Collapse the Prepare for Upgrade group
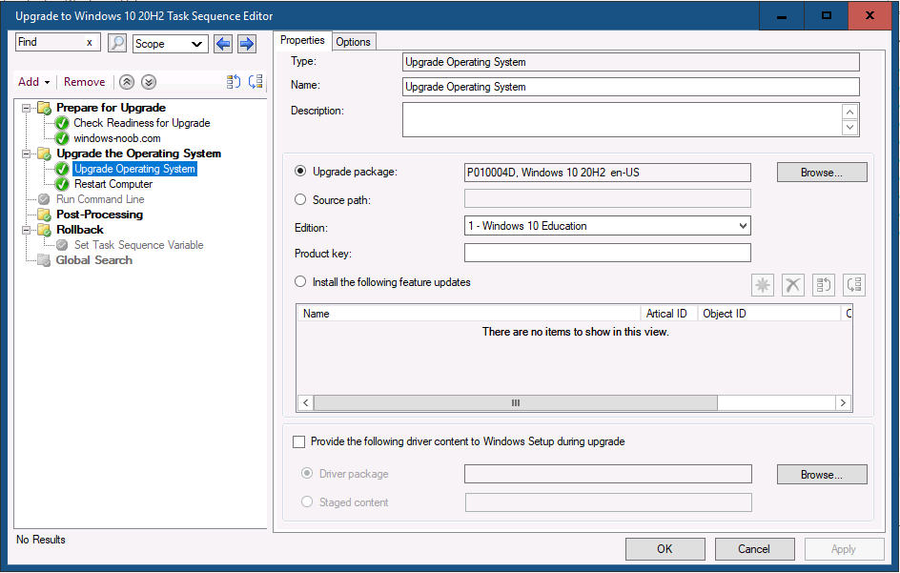 coord(27,108)
